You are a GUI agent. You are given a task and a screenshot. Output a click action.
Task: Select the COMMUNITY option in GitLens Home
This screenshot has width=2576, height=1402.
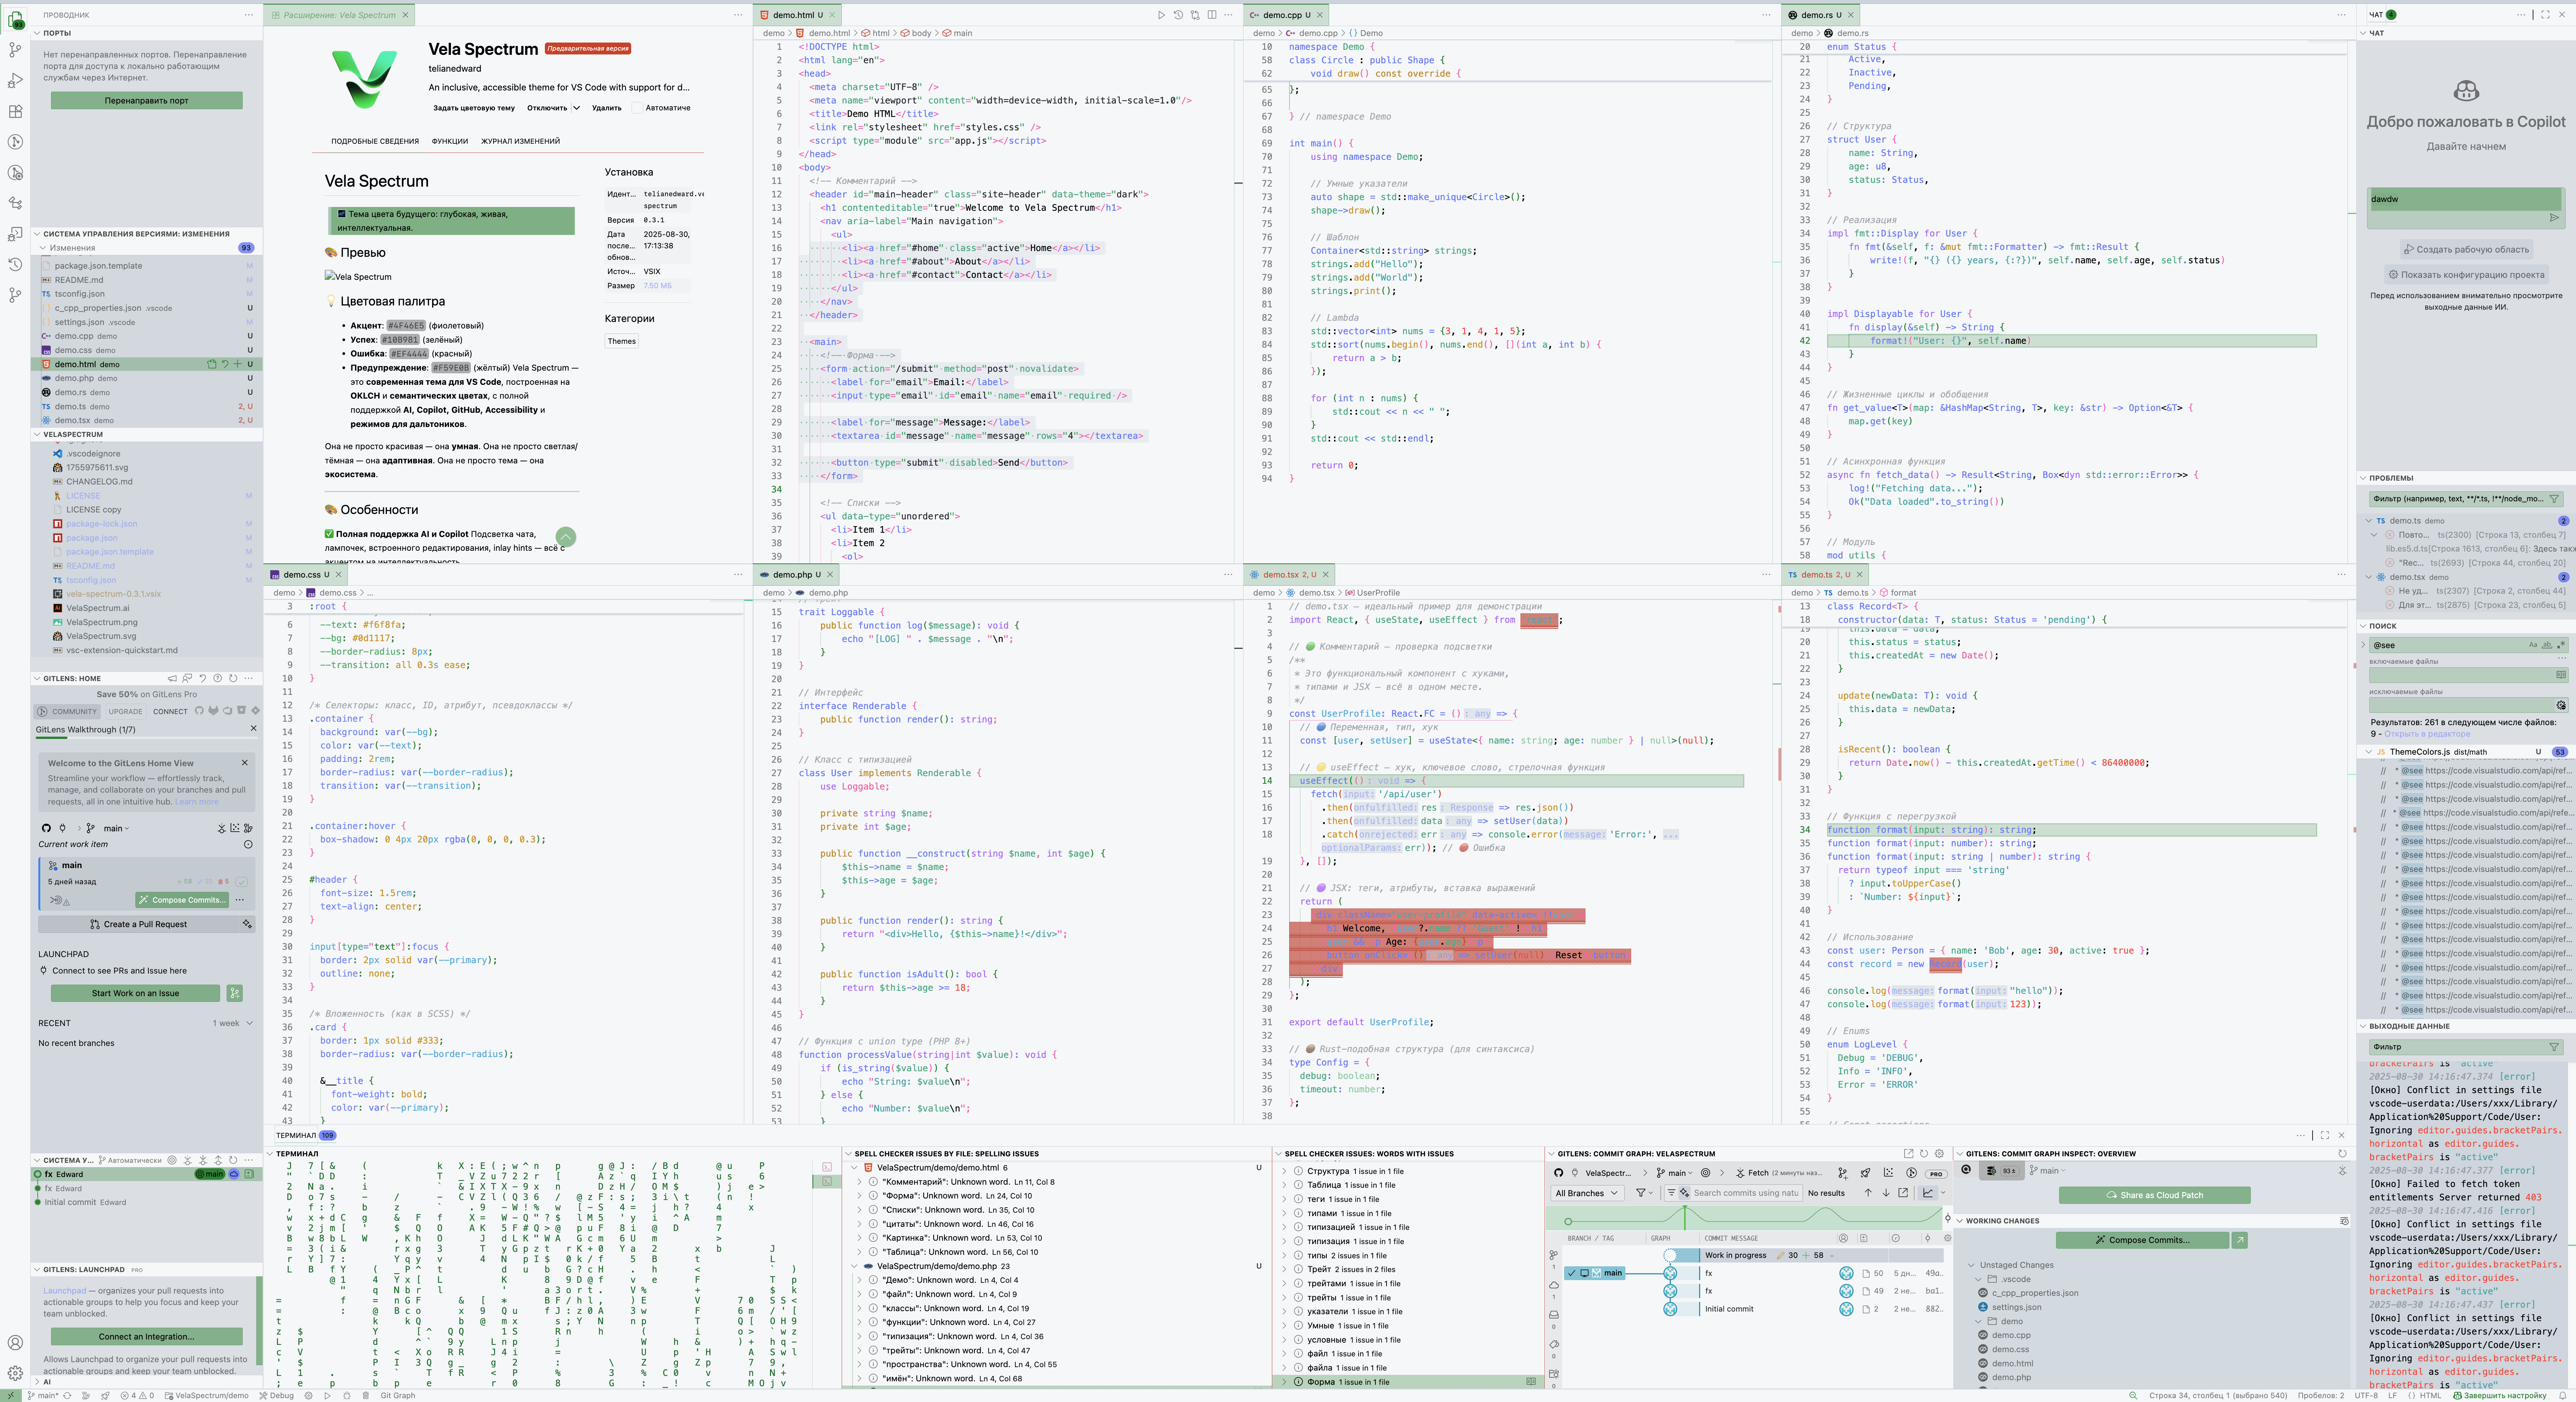pyautogui.click(x=68, y=711)
